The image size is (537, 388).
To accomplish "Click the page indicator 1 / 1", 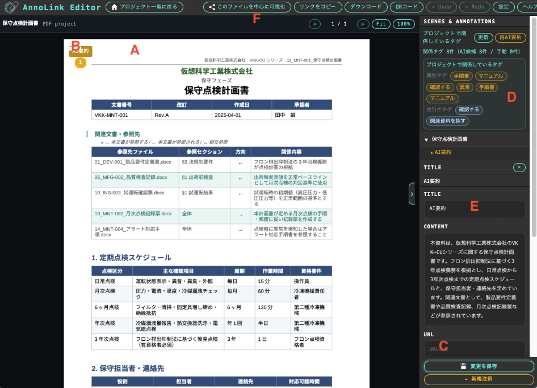I will [339, 24].
